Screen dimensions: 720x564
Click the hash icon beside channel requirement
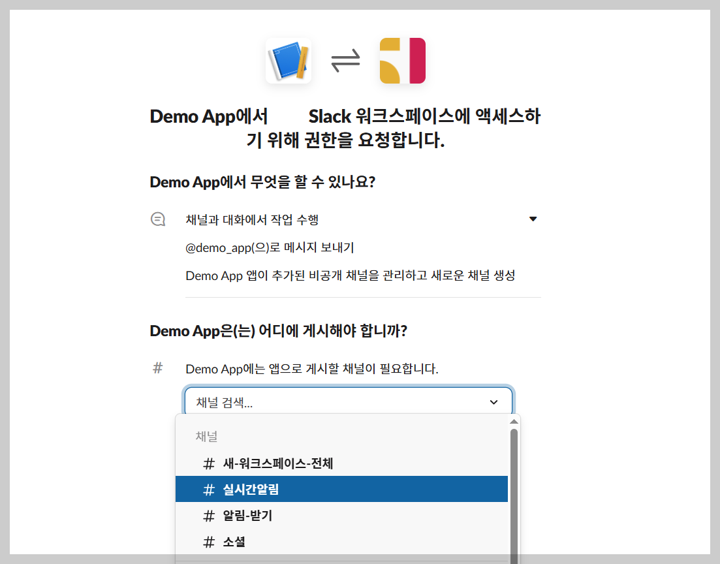(157, 368)
